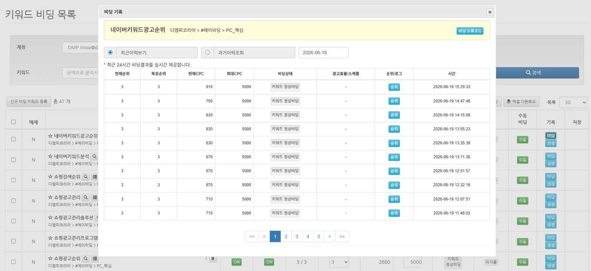Viewport: 591px width, 271px height.
Task: Click 순위 button for 13:55:23 row
Action: [394, 129]
